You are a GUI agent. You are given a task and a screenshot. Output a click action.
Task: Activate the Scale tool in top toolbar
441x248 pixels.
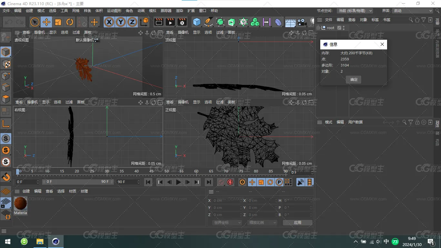[x=58, y=22]
